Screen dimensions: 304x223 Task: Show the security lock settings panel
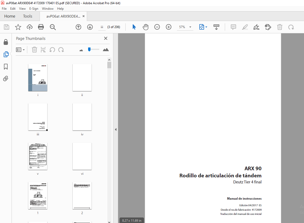pos(6,42)
